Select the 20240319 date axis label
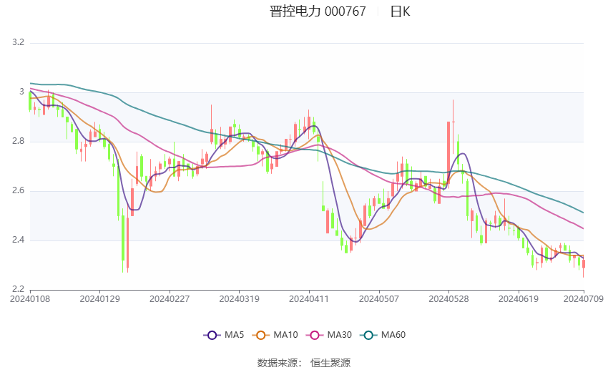Viewport: 608px width, 370px height. tap(239, 299)
